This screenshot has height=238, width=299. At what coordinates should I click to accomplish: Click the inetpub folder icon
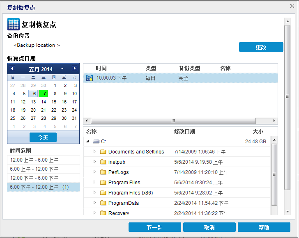pyautogui.click(x=103, y=162)
